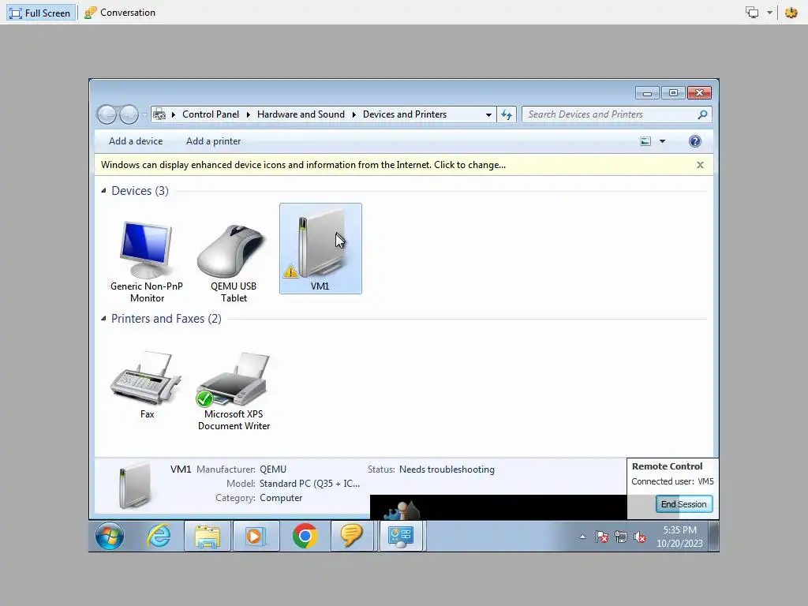This screenshot has height=606, width=808.
Task: Click the Standard PC model value
Action: (x=309, y=484)
